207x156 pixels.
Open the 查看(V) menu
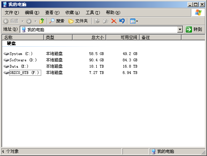tap(52, 13)
